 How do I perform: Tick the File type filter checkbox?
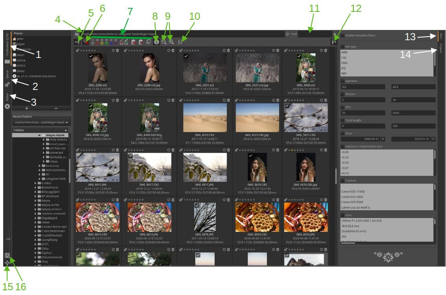(x=342, y=47)
